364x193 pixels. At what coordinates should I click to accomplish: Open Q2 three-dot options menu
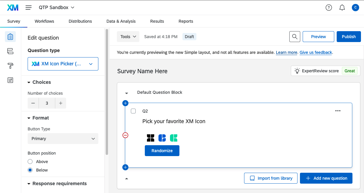point(338,111)
